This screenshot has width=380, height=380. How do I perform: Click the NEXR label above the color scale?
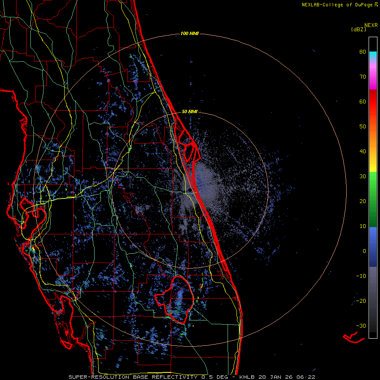coord(371,25)
